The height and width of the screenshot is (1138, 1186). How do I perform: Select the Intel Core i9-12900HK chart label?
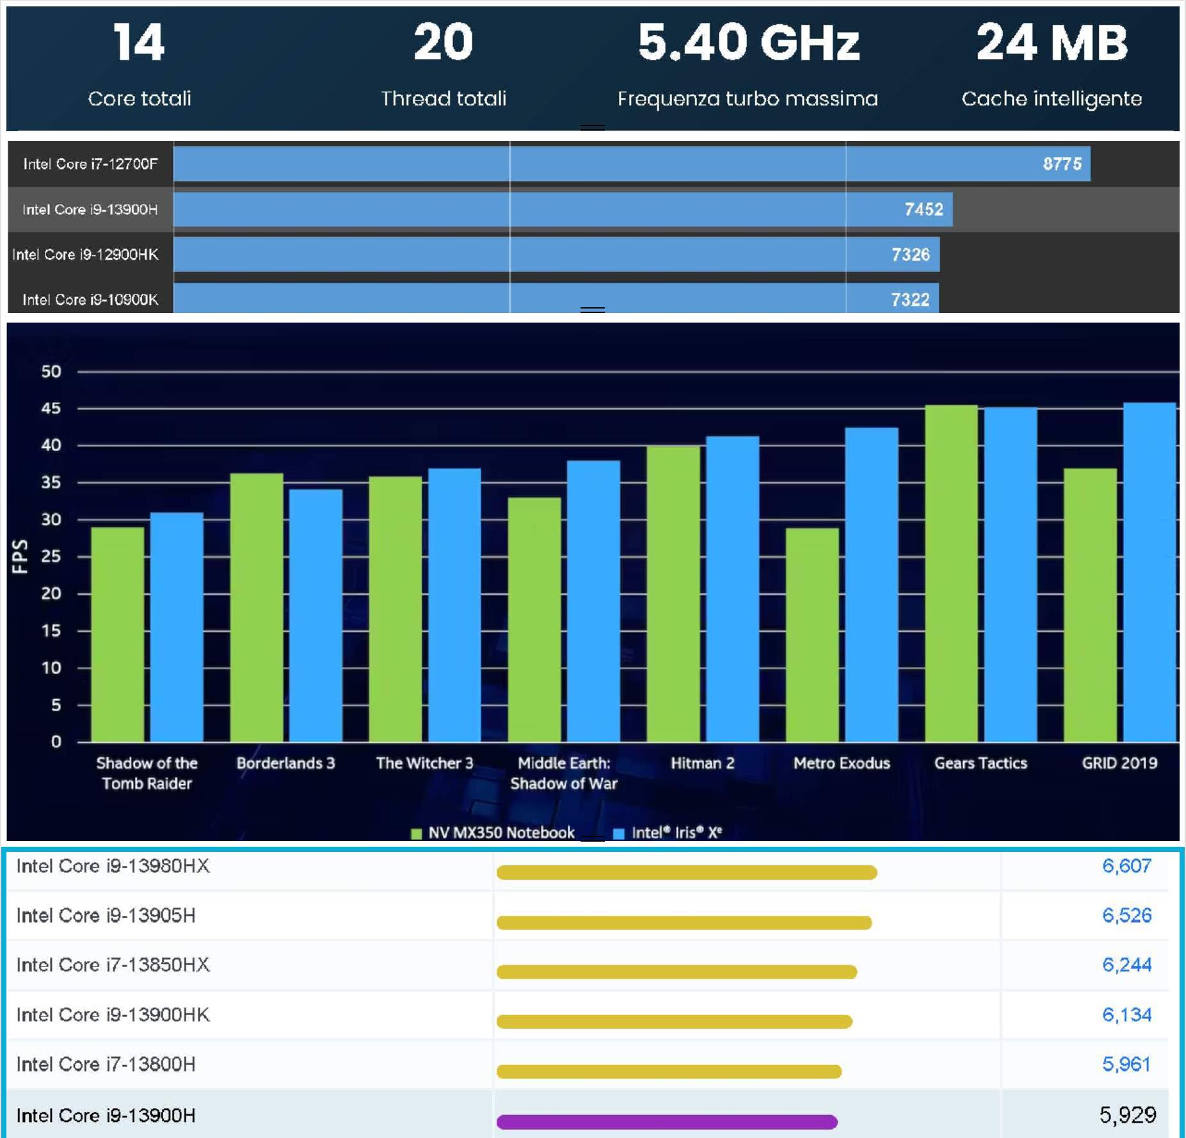(x=85, y=255)
